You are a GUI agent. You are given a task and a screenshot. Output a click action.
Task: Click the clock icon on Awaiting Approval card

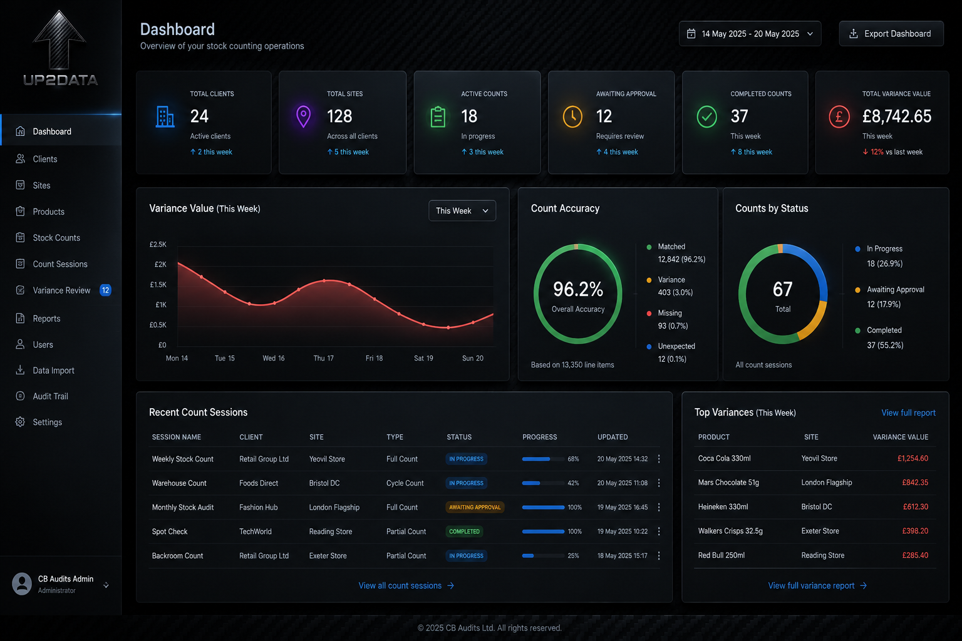[572, 116]
